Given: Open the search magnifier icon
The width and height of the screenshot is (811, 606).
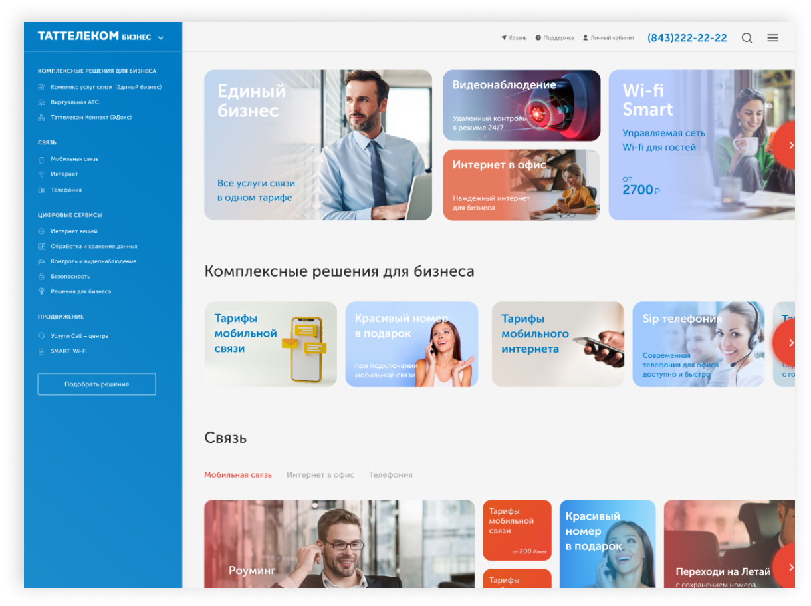Looking at the screenshot, I should tap(747, 38).
